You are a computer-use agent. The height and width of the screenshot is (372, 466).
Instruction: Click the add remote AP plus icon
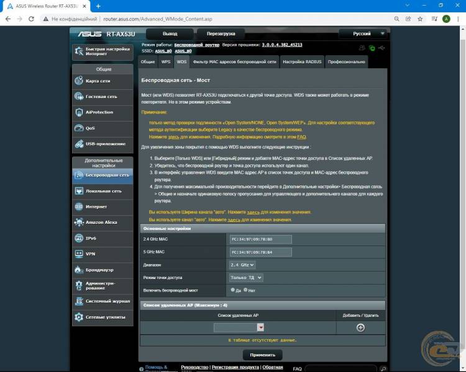pyautogui.click(x=360, y=327)
